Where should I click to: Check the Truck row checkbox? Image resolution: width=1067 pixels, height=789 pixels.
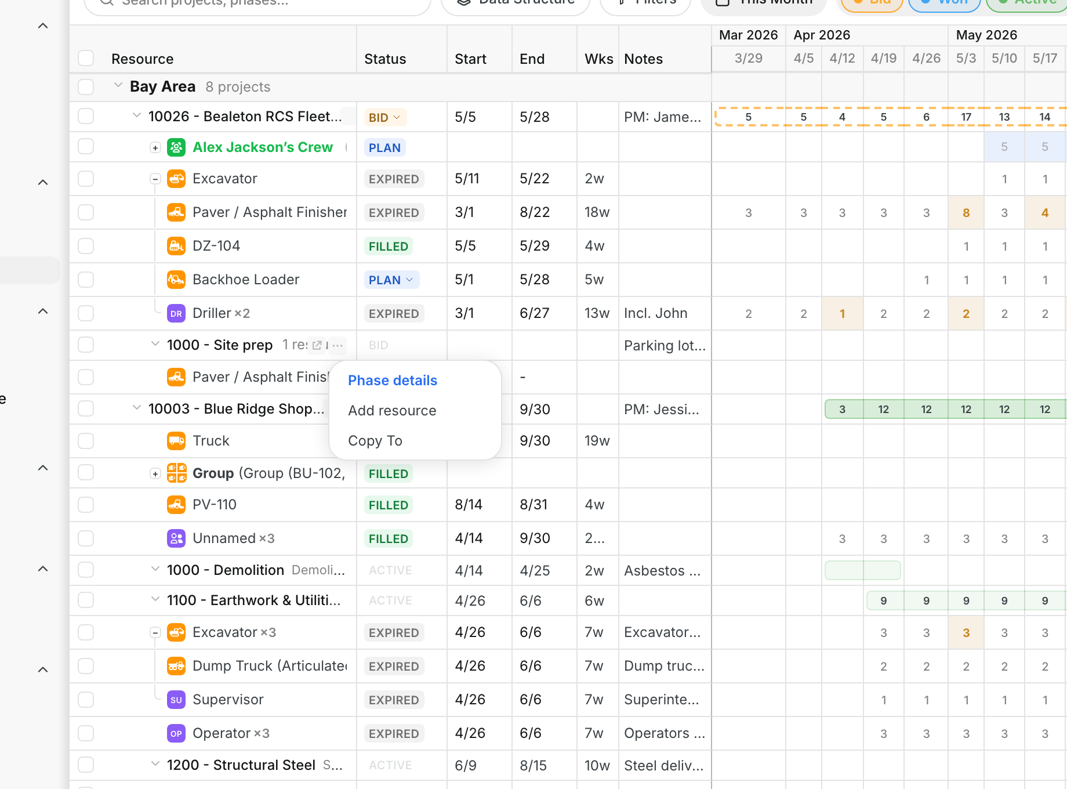click(x=86, y=441)
